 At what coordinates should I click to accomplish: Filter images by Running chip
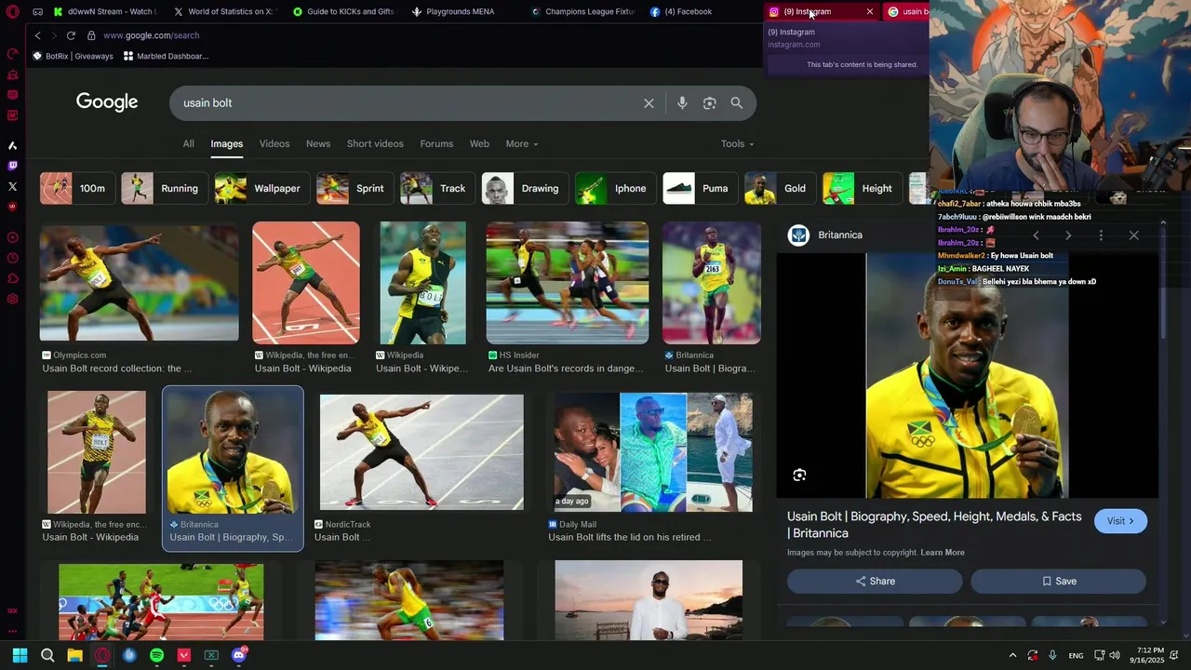coord(164,189)
